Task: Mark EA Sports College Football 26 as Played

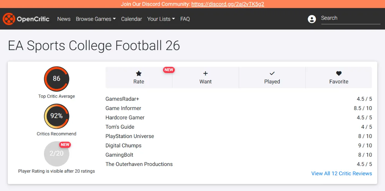Action: click(272, 77)
